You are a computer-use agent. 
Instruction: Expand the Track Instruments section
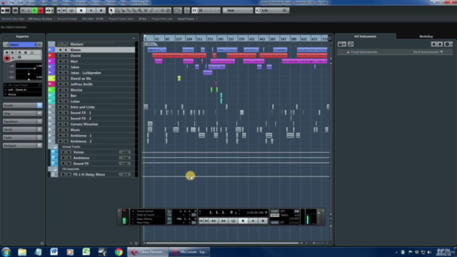pyautogui.click(x=362, y=52)
